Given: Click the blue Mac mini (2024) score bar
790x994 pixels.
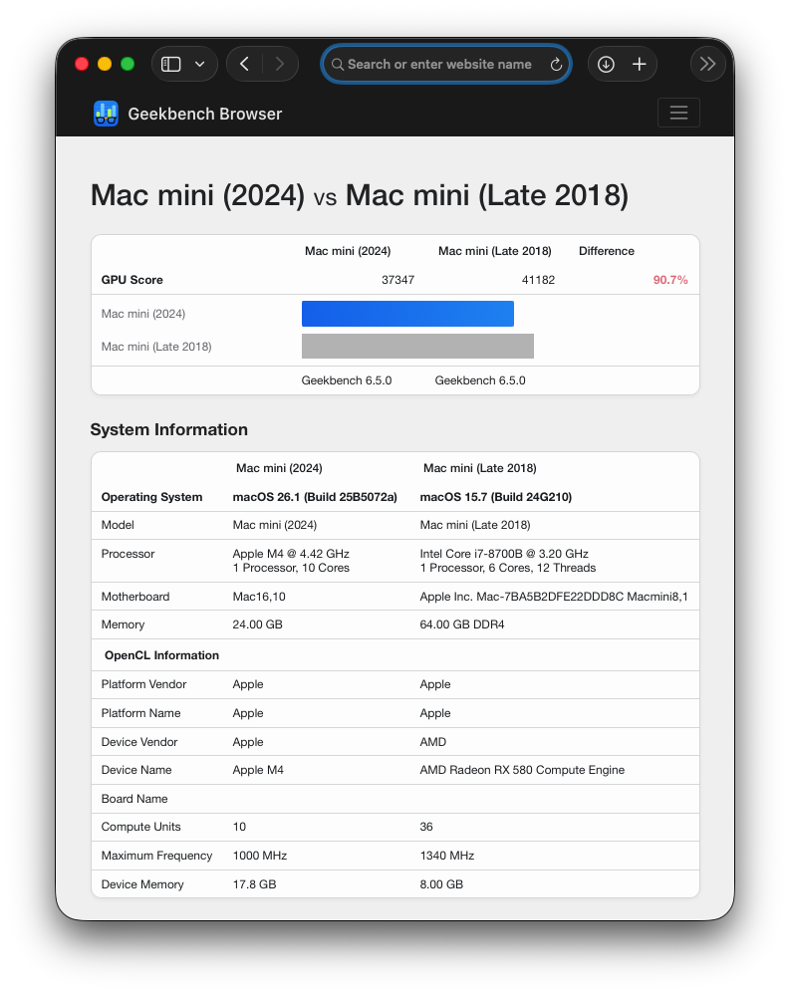Looking at the screenshot, I should (x=407, y=314).
